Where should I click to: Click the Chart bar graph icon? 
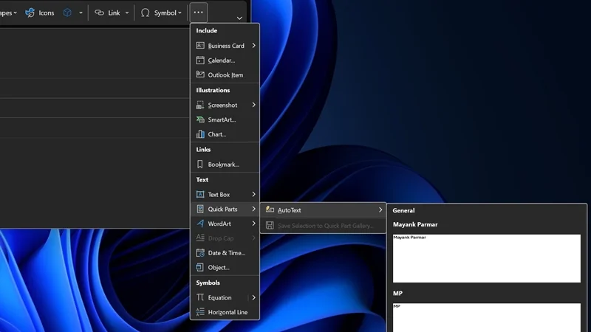tap(200, 134)
